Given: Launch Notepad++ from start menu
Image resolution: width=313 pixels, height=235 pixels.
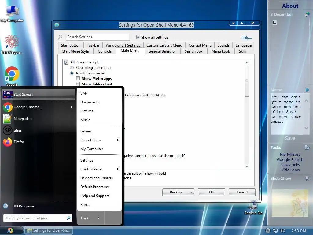Looking at the screenshot, I should [x=38, y=119].
